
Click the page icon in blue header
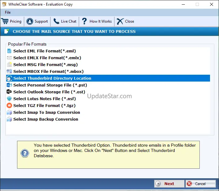pos(7,31)
